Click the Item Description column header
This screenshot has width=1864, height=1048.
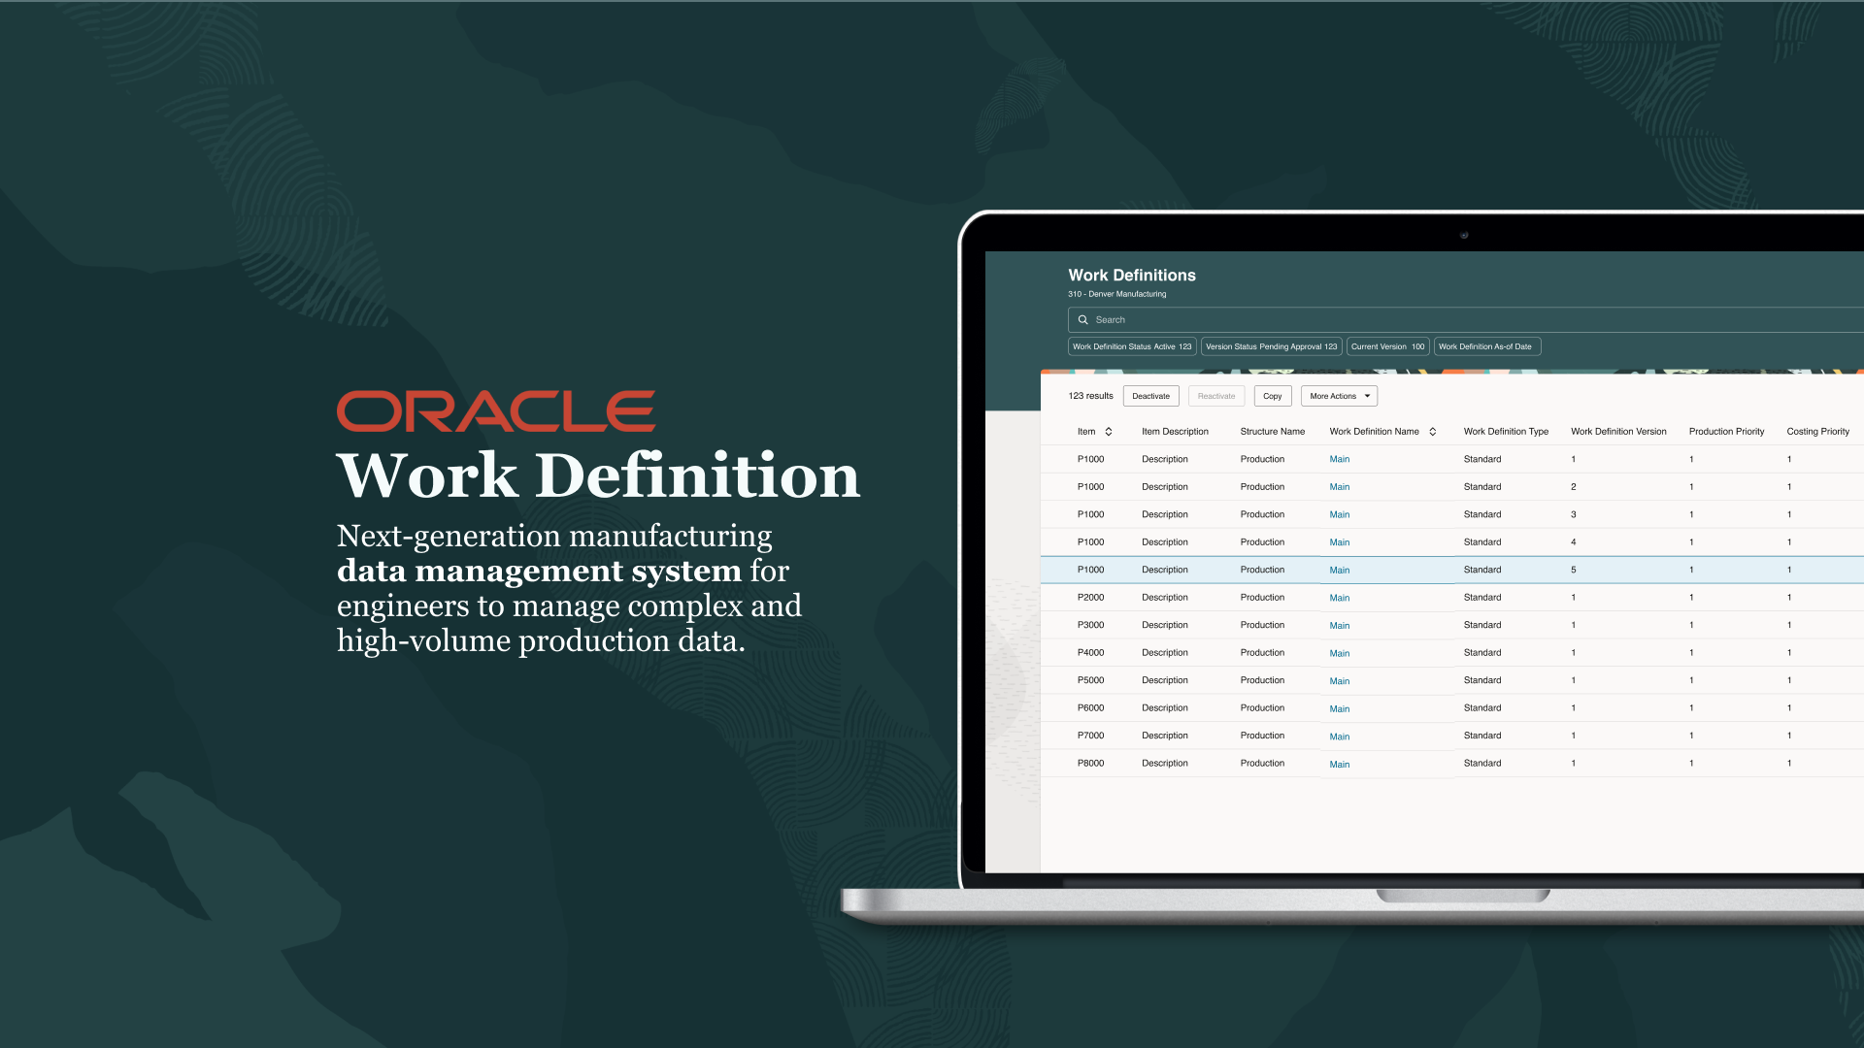pos(1175,432)
